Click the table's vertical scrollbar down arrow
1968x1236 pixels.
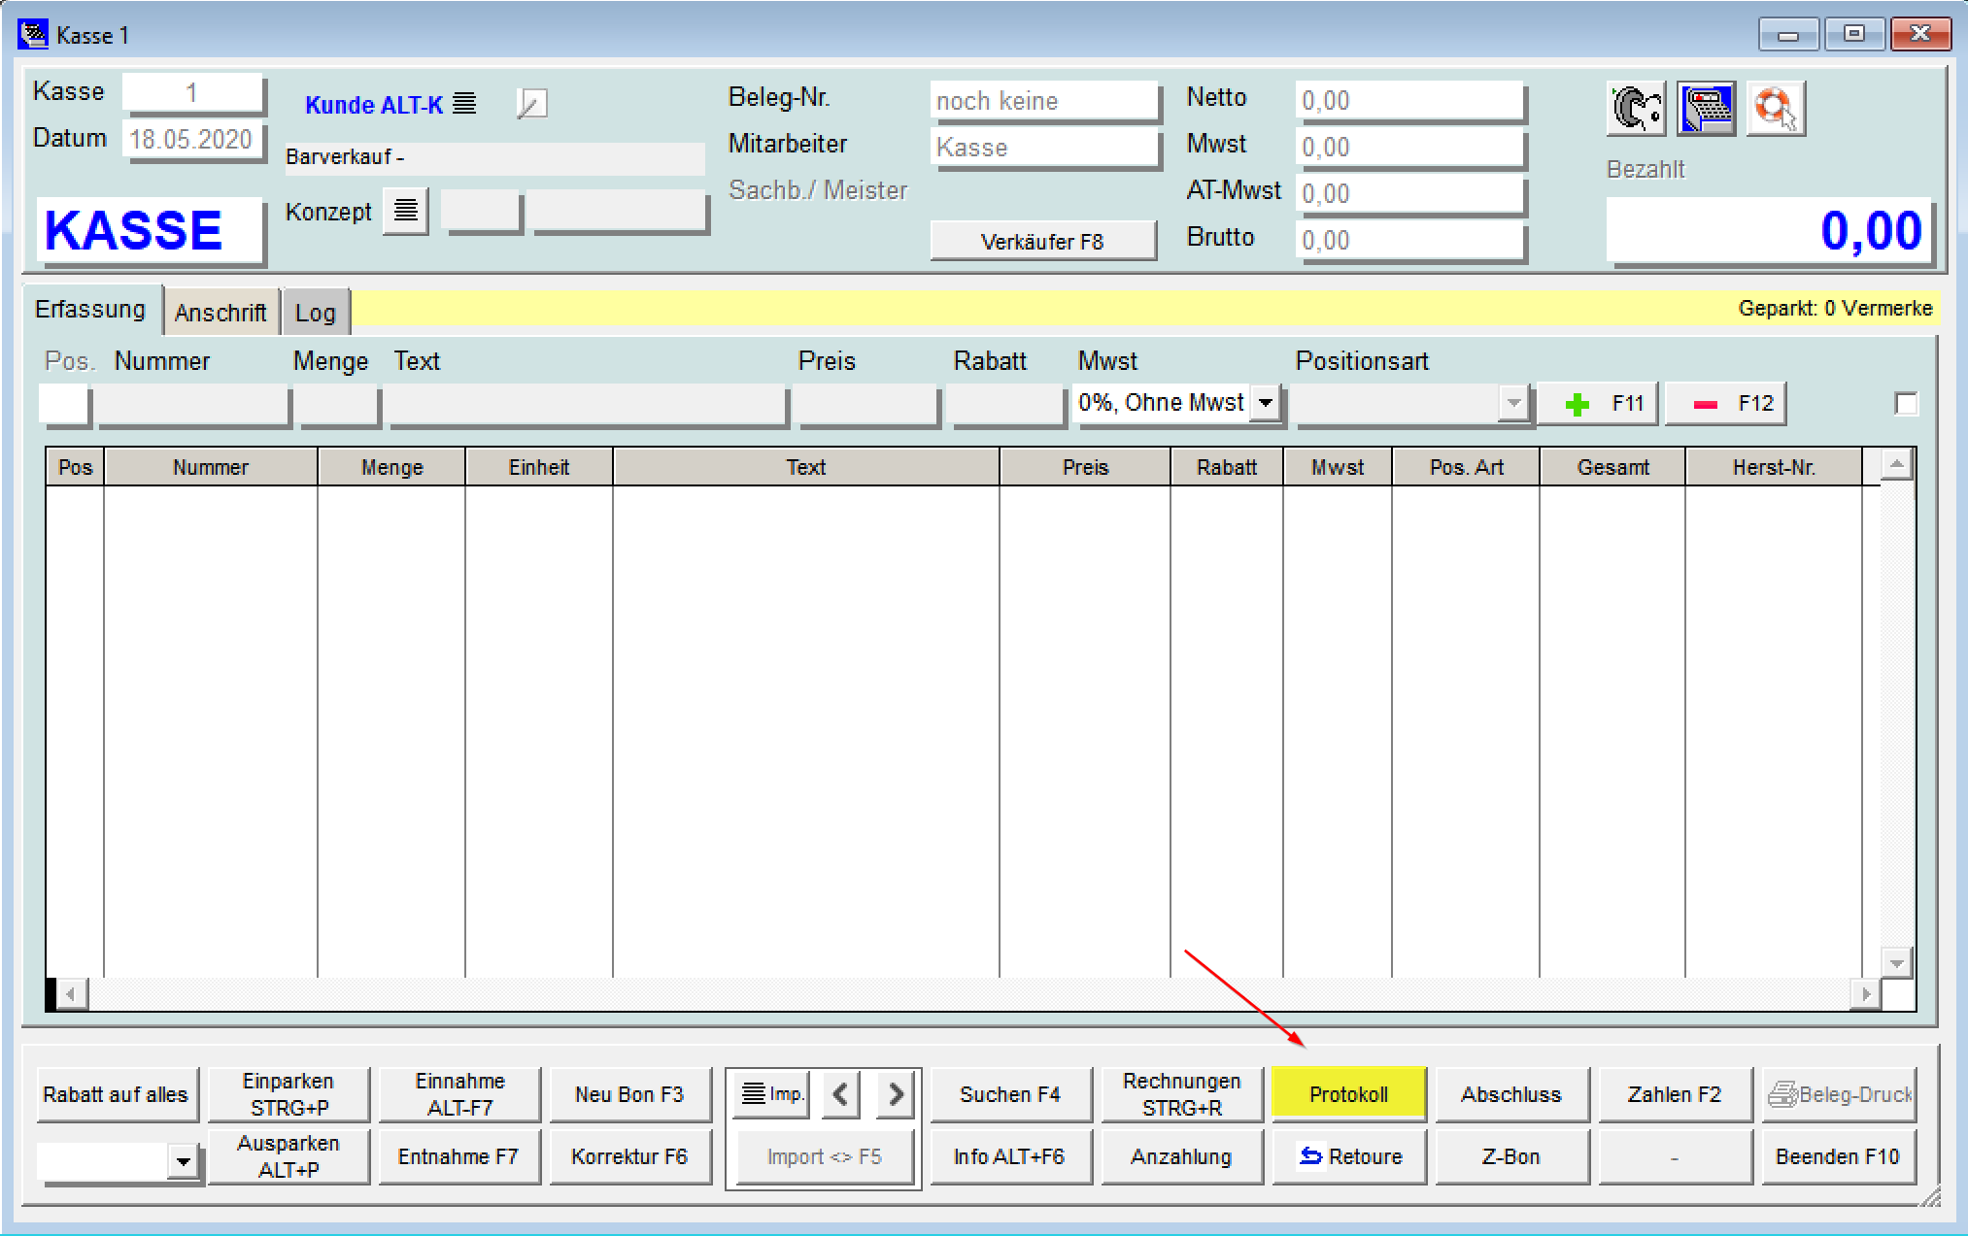point(1896,963)
